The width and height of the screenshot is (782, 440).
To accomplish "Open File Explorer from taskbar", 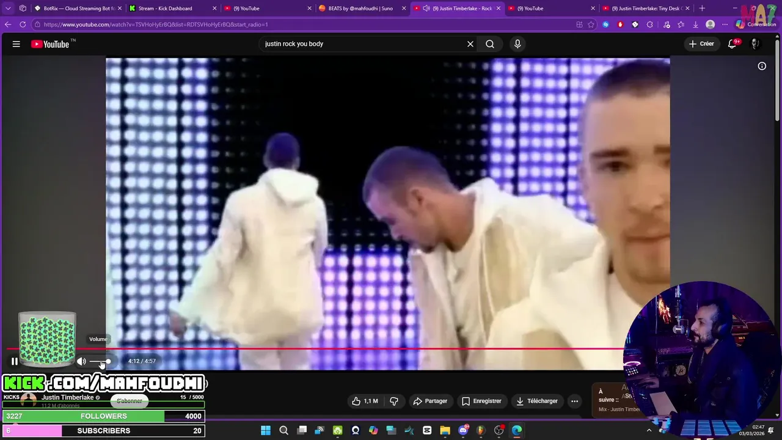I will [445, 430].
